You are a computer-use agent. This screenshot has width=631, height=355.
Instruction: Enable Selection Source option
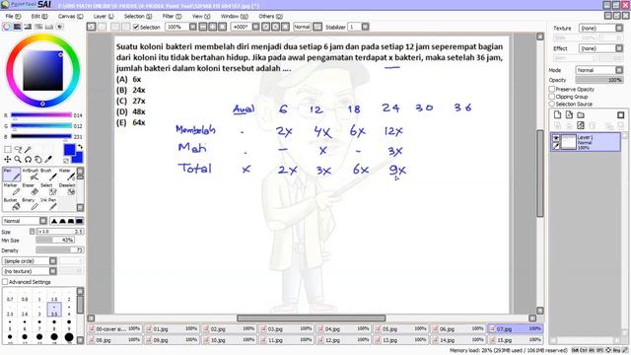(x=552, y=104)
